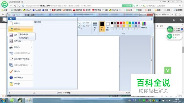Click the address bar search magnifier icon
Screen dimensions: 184x103
tap(180, 6)
